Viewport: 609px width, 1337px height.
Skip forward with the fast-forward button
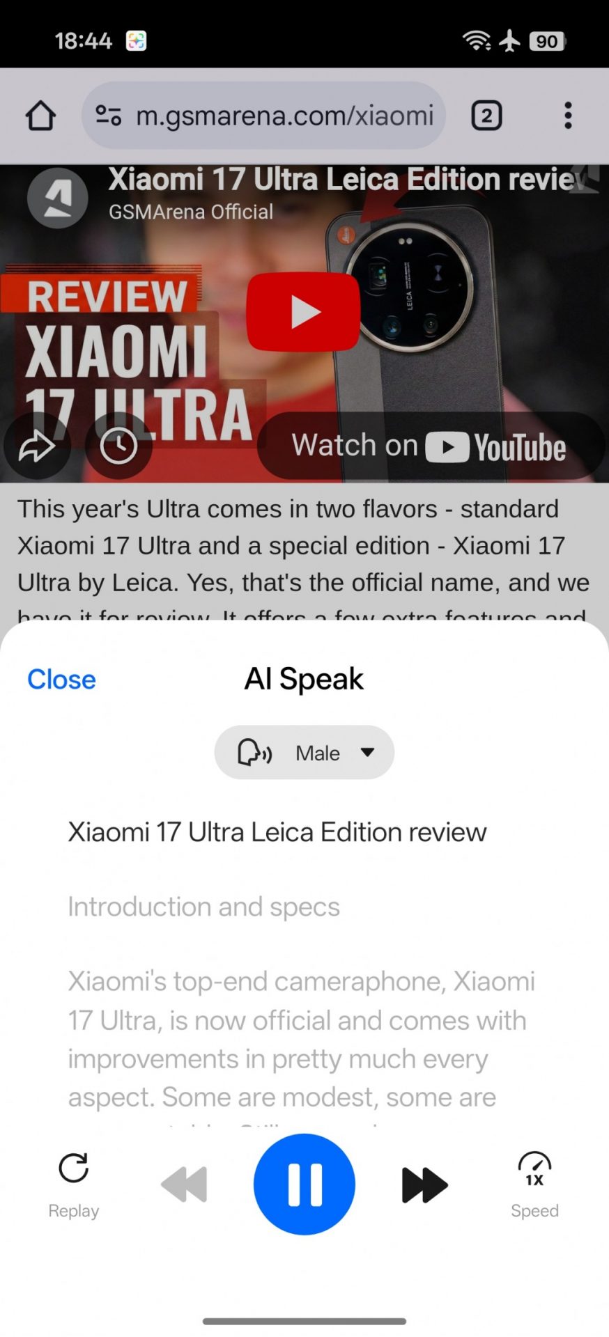coord(424,1184)
